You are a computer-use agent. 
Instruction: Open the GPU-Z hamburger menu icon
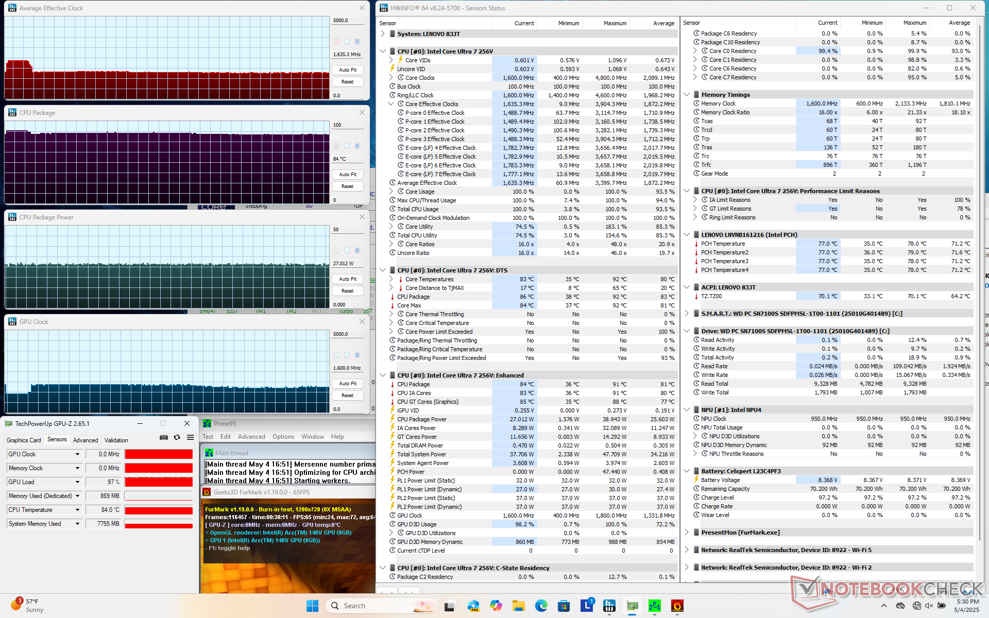190,437
